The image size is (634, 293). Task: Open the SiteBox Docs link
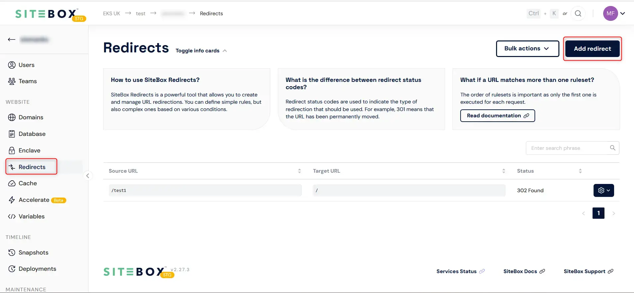coord(524,271)
